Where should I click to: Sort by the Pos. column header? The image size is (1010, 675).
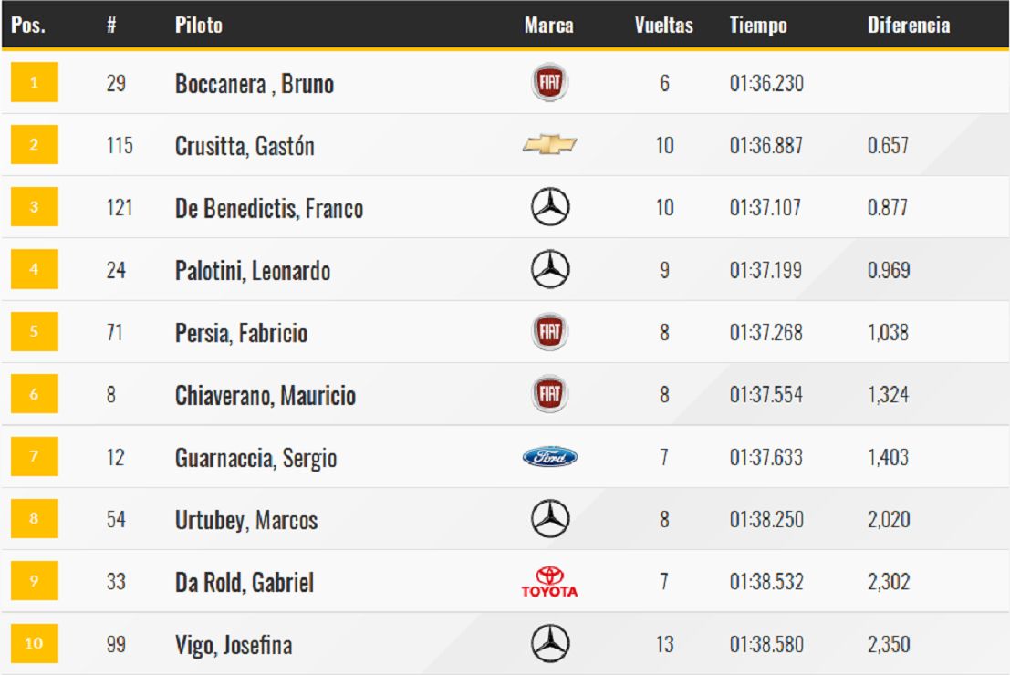point(28,26)
